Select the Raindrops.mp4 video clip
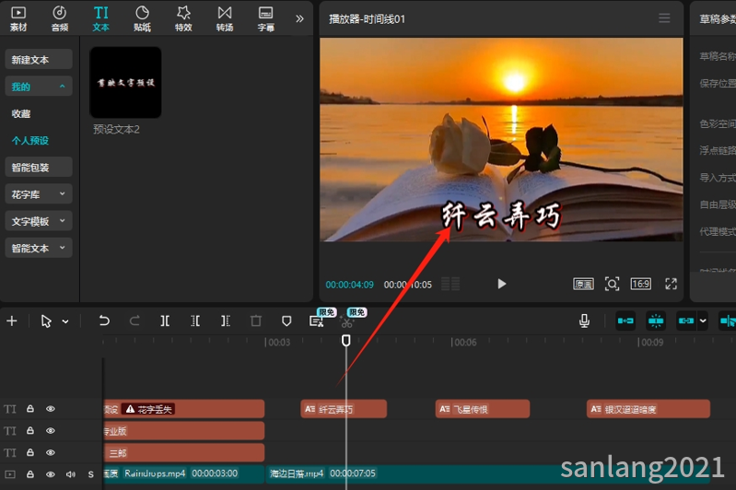The height and width of the screenshot is (490, 736). click(x=183, y=473)
